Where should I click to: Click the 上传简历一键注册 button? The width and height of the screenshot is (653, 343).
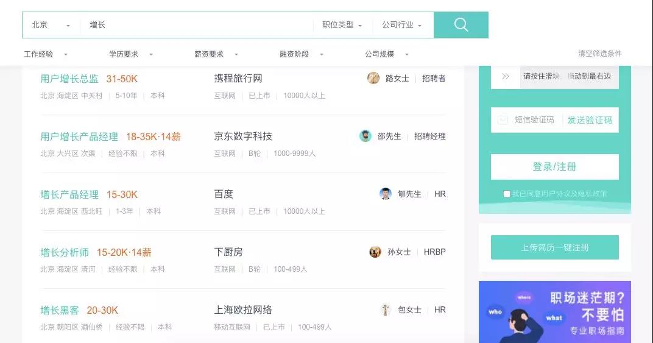pyautogui.click(x=555, y=247)
